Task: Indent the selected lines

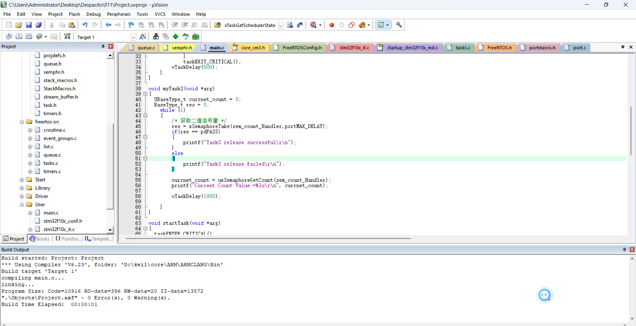Action: (x=175, y=25)
